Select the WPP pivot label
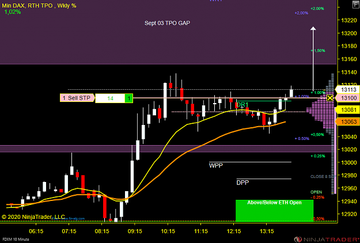Screen dimensions: 360x243 216,165
